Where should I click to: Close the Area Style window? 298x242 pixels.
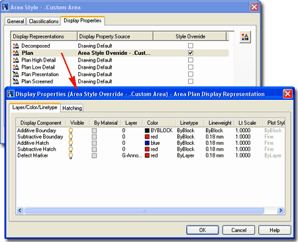coord(254,7)
